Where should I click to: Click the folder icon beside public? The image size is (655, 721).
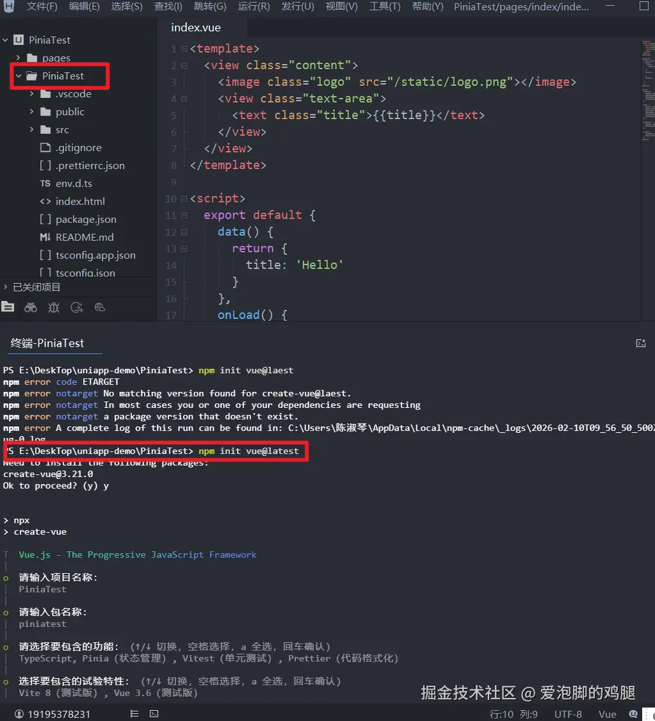pos(45,112)
